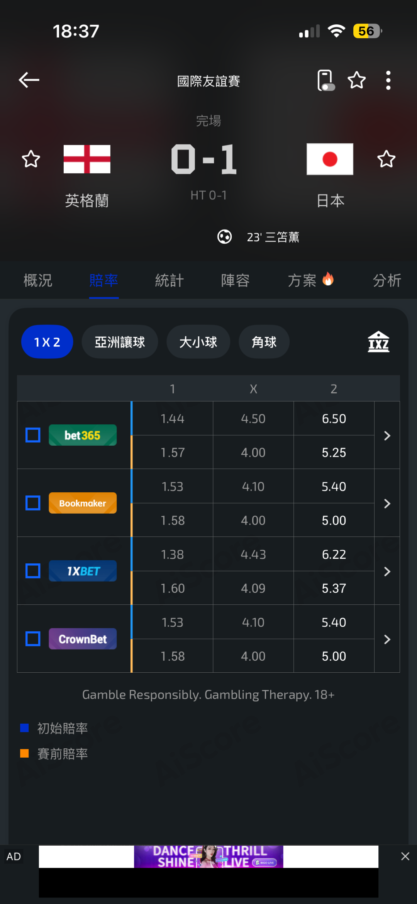Viewport: 417px width, 904px height.
Task: Tap the 國際友誼賽 league title
Action: (208, 81)
